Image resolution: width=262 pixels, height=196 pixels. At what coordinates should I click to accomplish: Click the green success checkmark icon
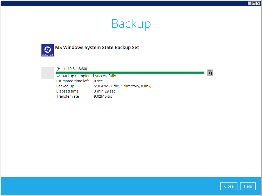coord(58,76)
